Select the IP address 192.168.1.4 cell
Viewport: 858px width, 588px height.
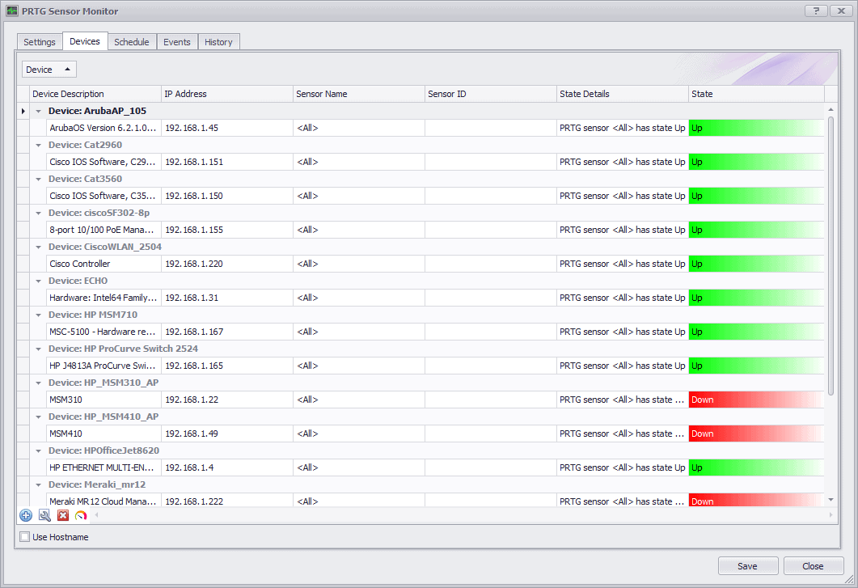227,467
